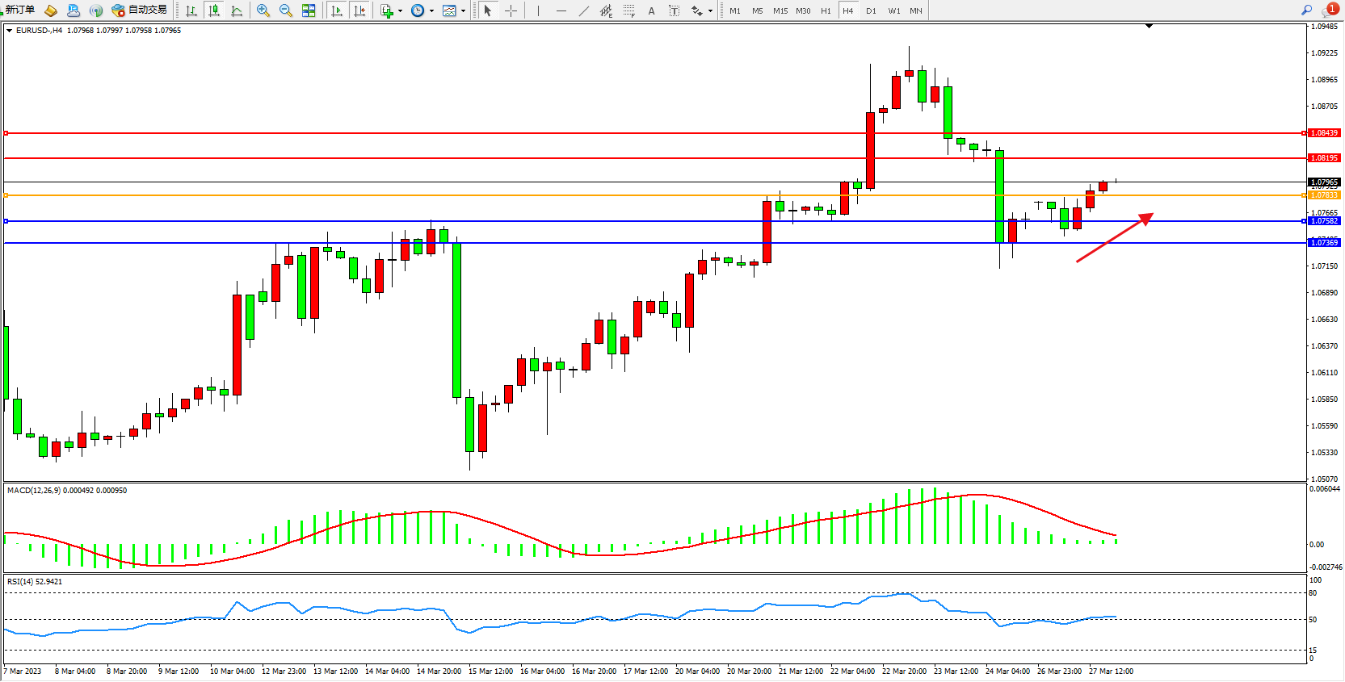Viewport: 1345px width, 682px height.
Task: Open the chat notifications icon
Action: click(x=1329, y=10)
